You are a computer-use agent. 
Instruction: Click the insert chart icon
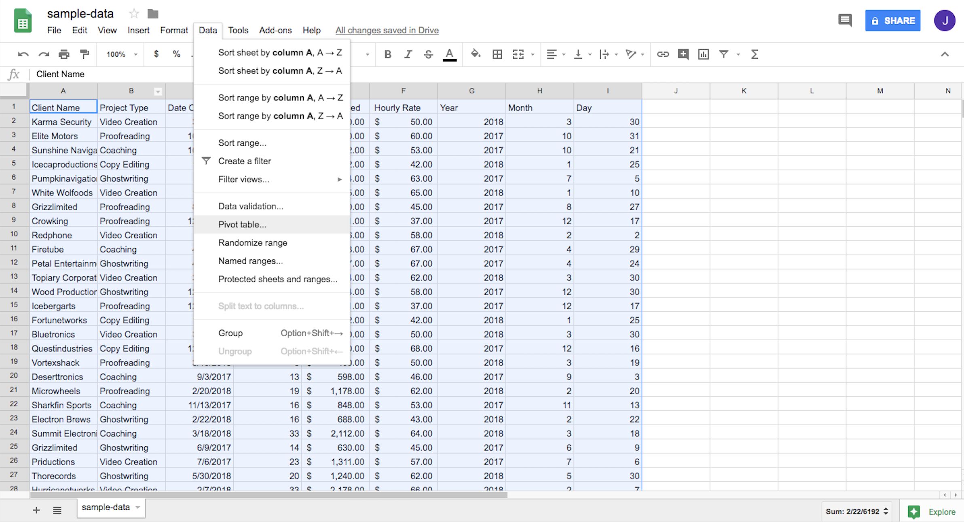703,54
